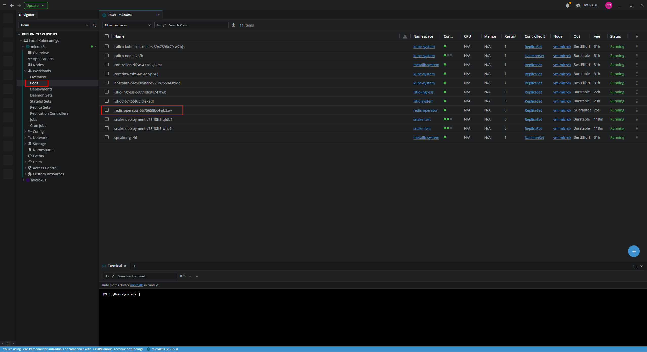This screenshot has height=352, width=647.
Task: Go to next terminal search result
Action: [x=191, y=276]
